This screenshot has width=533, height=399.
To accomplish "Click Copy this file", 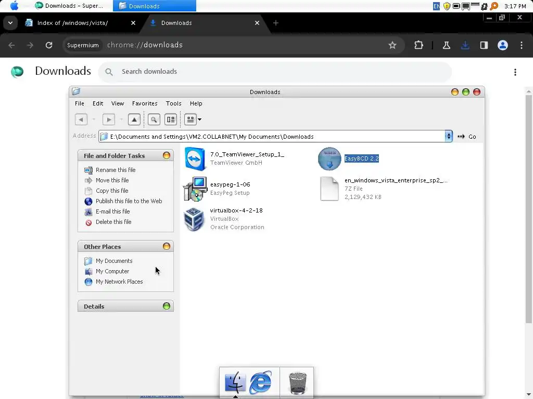I will tap(112, 191).
